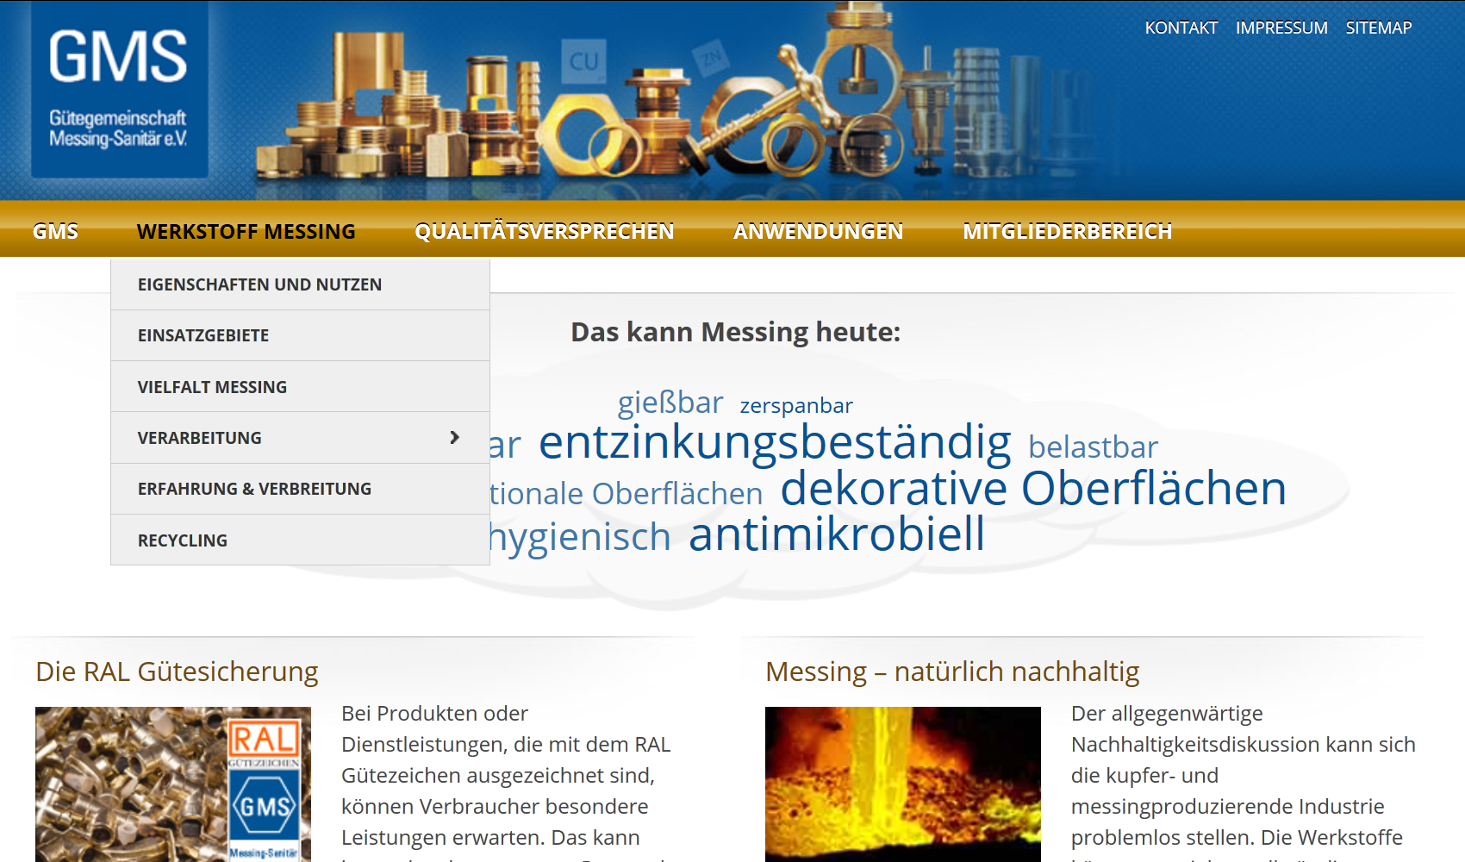Click the molten brass casting image
Viewport: 1465px width, 862px height.
click(902, 784)
